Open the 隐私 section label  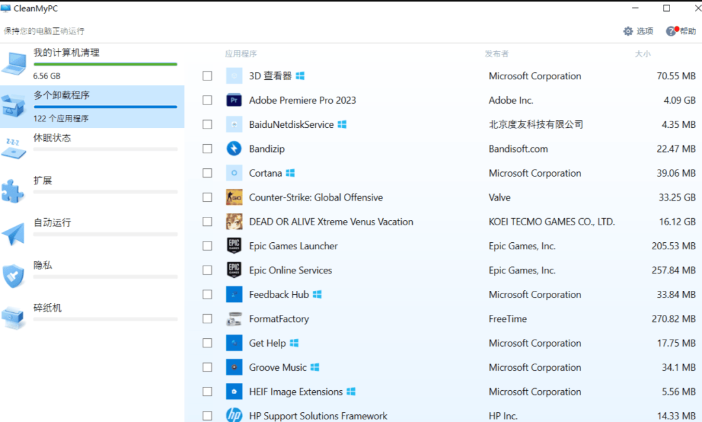click(x=42, y=265)
